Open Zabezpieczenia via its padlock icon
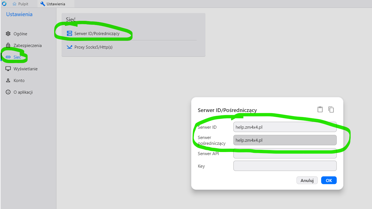 tap(8, 46)
